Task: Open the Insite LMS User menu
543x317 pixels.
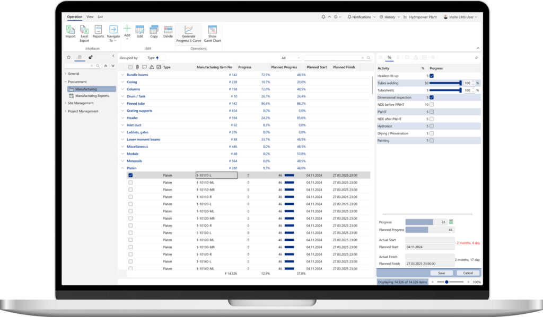Action: [x=461, y=17]
